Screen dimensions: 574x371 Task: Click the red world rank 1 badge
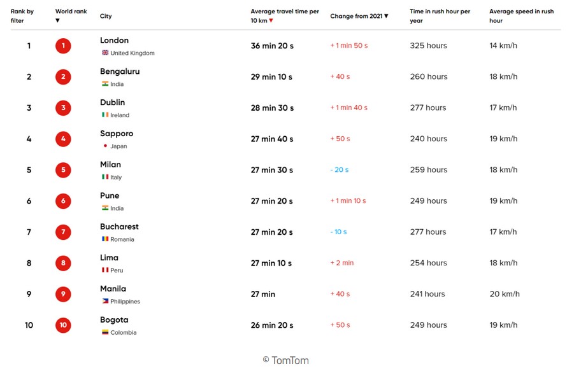pos(63,46)
